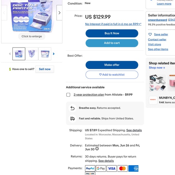
Task: Add the printer to cart
Action: (x=112, y=43)
